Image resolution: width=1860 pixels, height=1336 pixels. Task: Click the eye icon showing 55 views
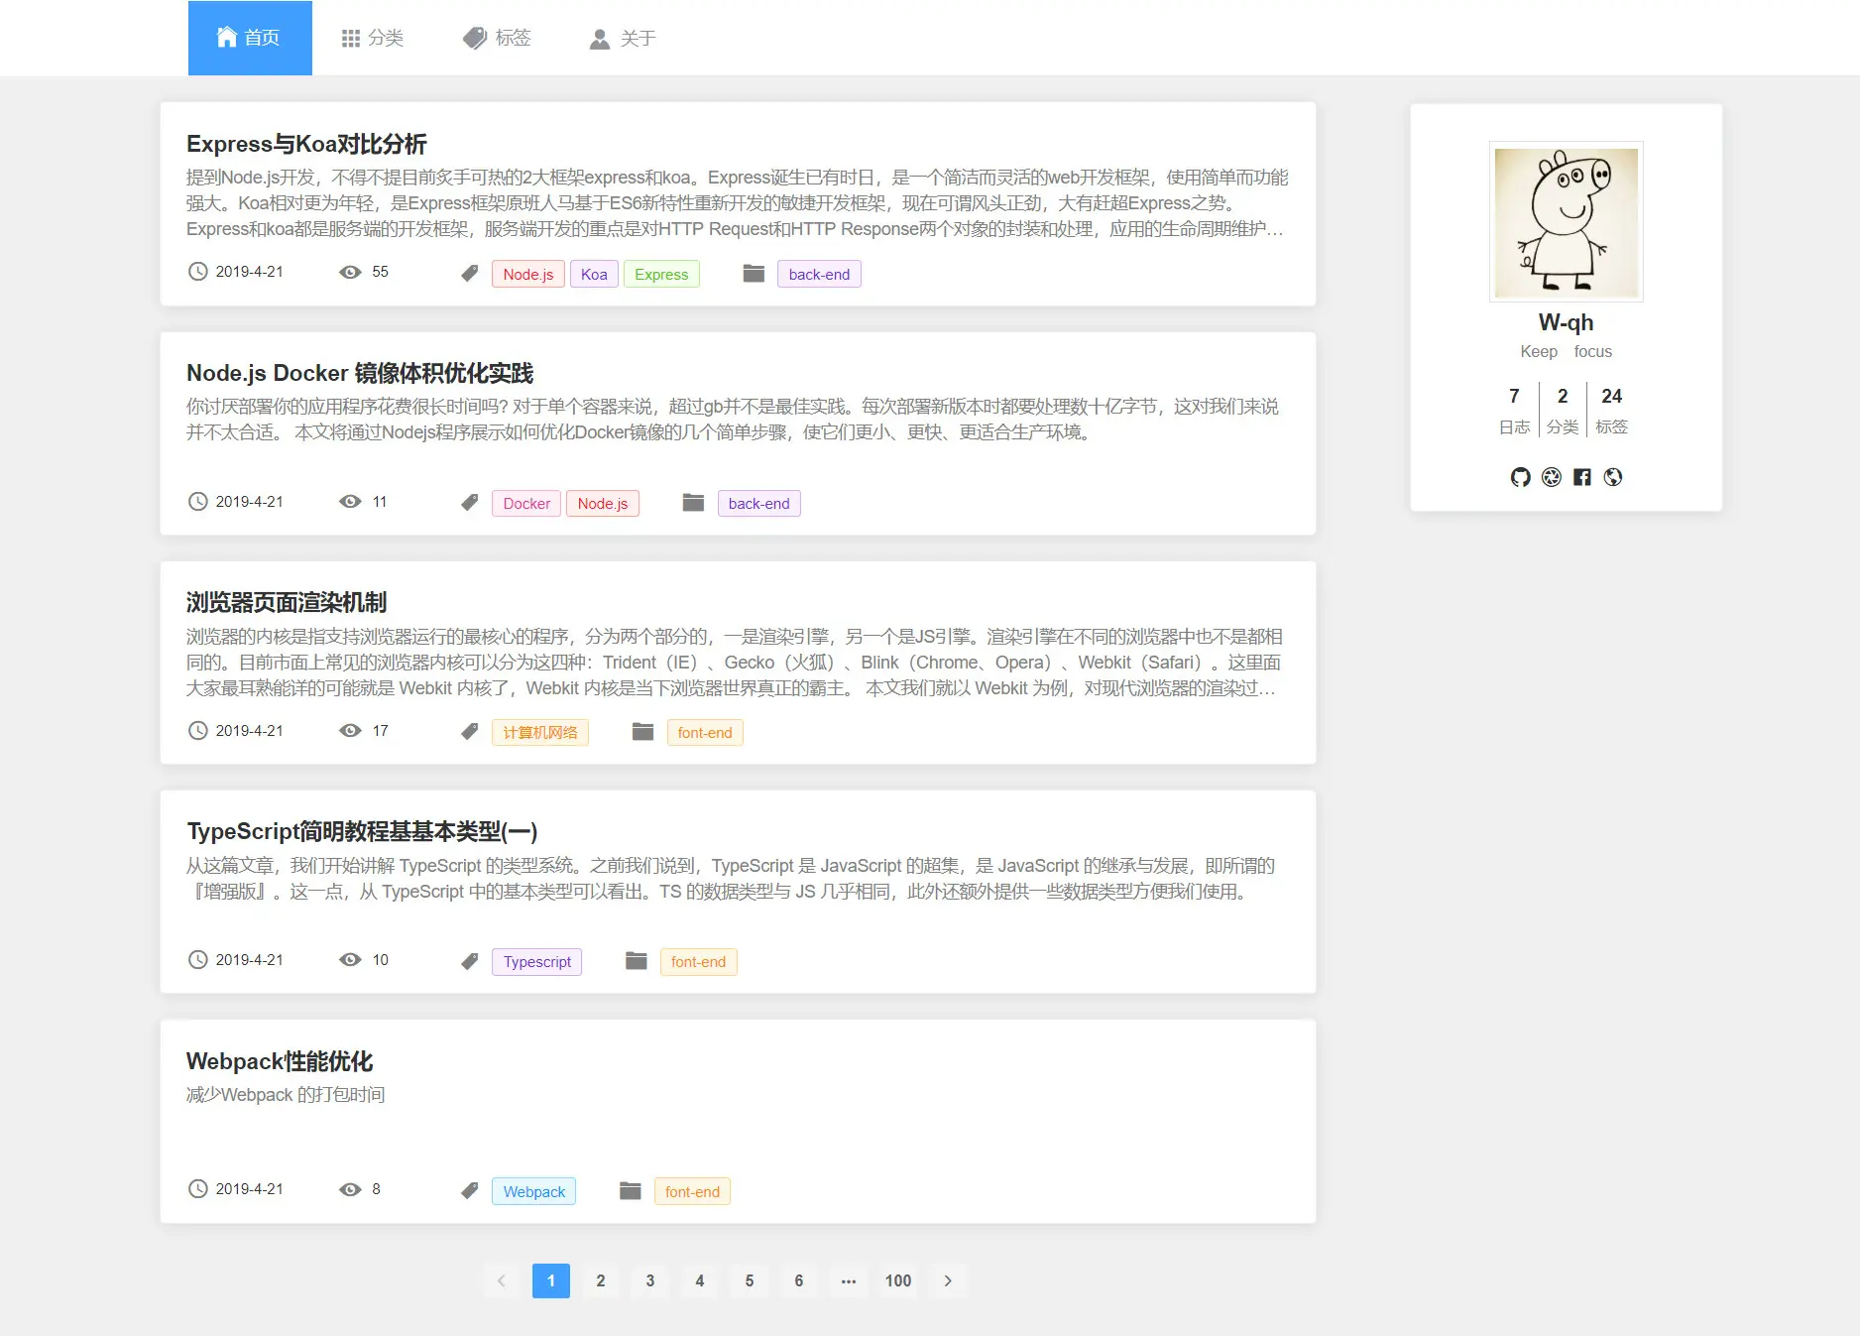350,272
